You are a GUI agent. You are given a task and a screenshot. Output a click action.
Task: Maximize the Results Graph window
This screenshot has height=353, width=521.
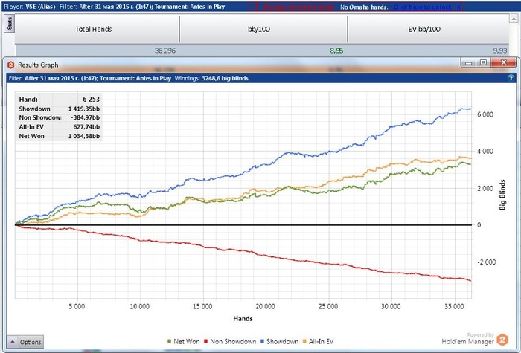484,62
